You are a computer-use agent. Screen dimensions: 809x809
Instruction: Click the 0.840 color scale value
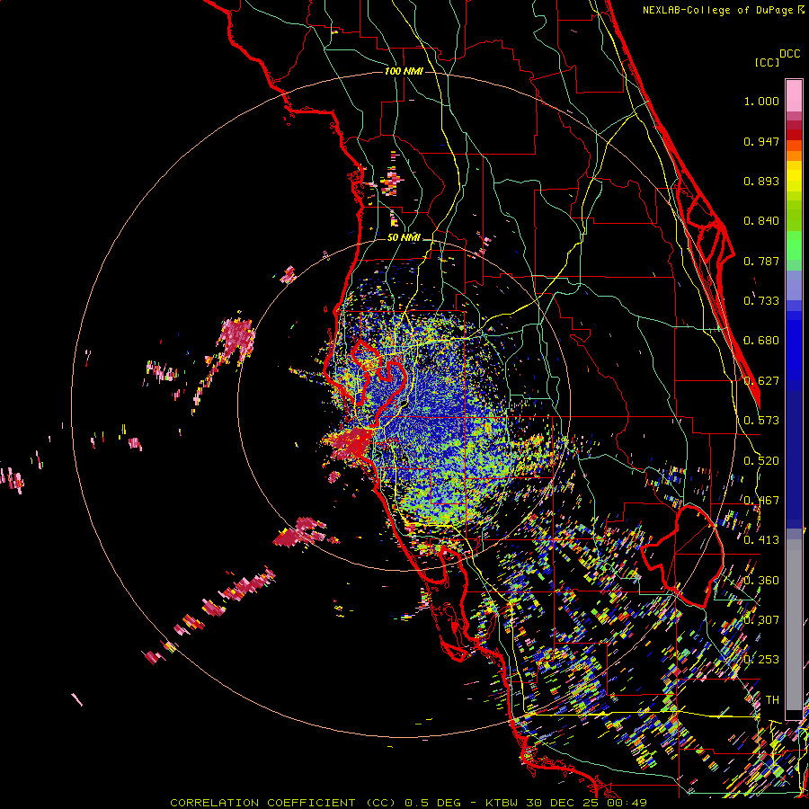click(x=761, y=221)
